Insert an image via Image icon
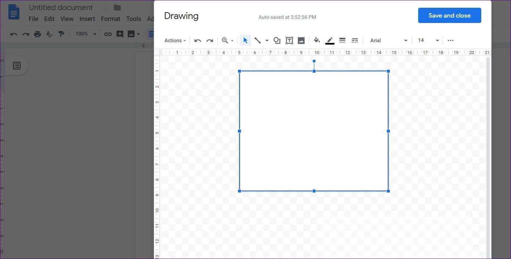The image size is (511, 259). (301, 40)
